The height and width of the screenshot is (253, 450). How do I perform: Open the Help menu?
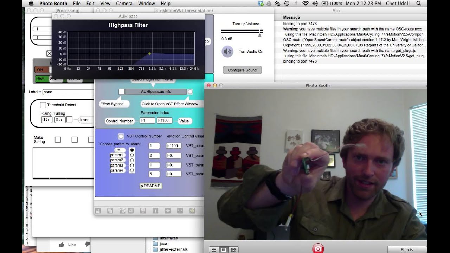pyautogui.click(x=166, y=3)
